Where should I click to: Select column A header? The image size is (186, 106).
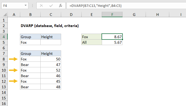(x=14, y=15)
